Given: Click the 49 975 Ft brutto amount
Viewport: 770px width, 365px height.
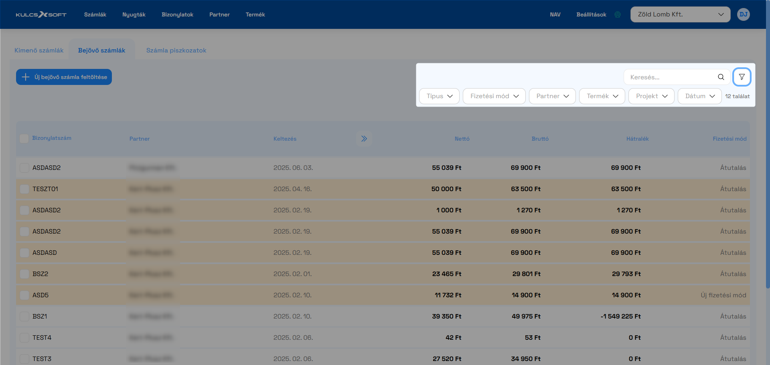Looking at the screenshot, I should 526,317.
